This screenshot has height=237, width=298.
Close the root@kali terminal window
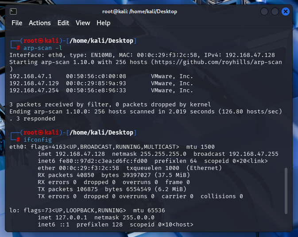286,11
